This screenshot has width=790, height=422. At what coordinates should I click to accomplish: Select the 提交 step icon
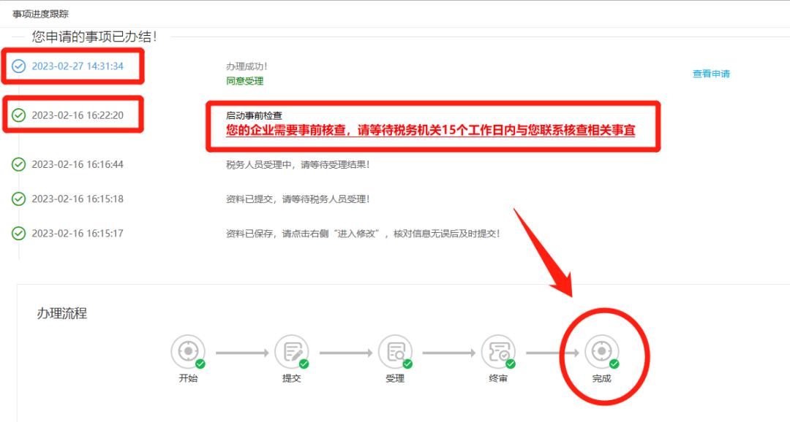pos(292,353)
